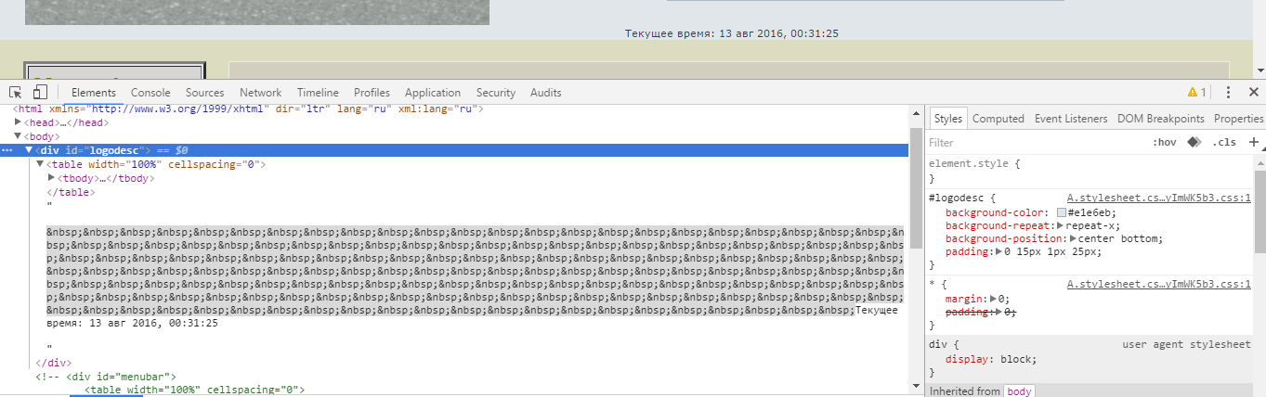This screenshot has height=397, width=1266.
Task: Expand the head element node
Action: tap(19, 122)
